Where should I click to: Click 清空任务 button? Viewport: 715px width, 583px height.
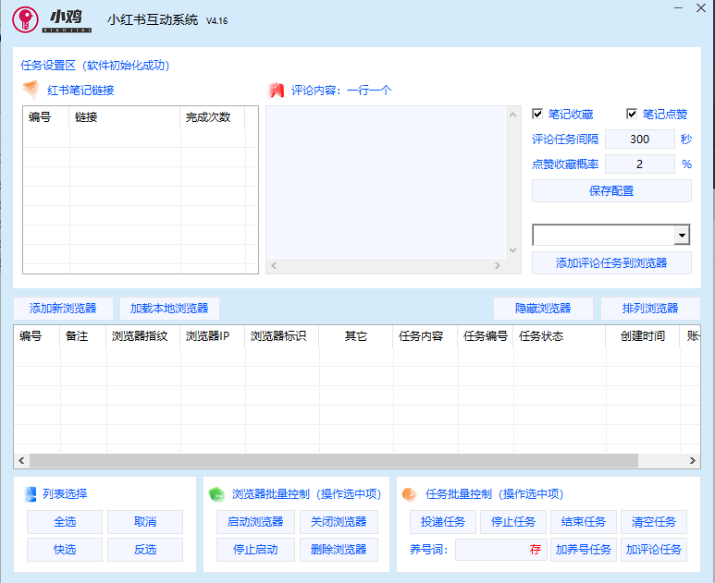click(x=653, y=522)
